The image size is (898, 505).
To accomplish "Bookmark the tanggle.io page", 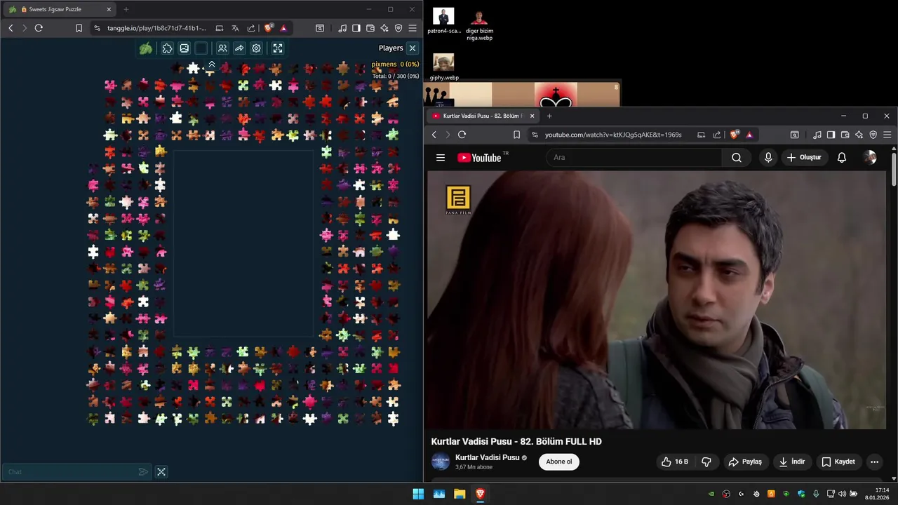I will pyautogui.click(x=79, y=28).
